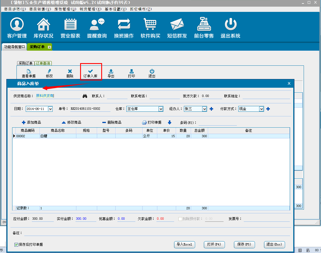Open 库存管理 menu in menu bar
321x253 pixels.
point(65,9)
